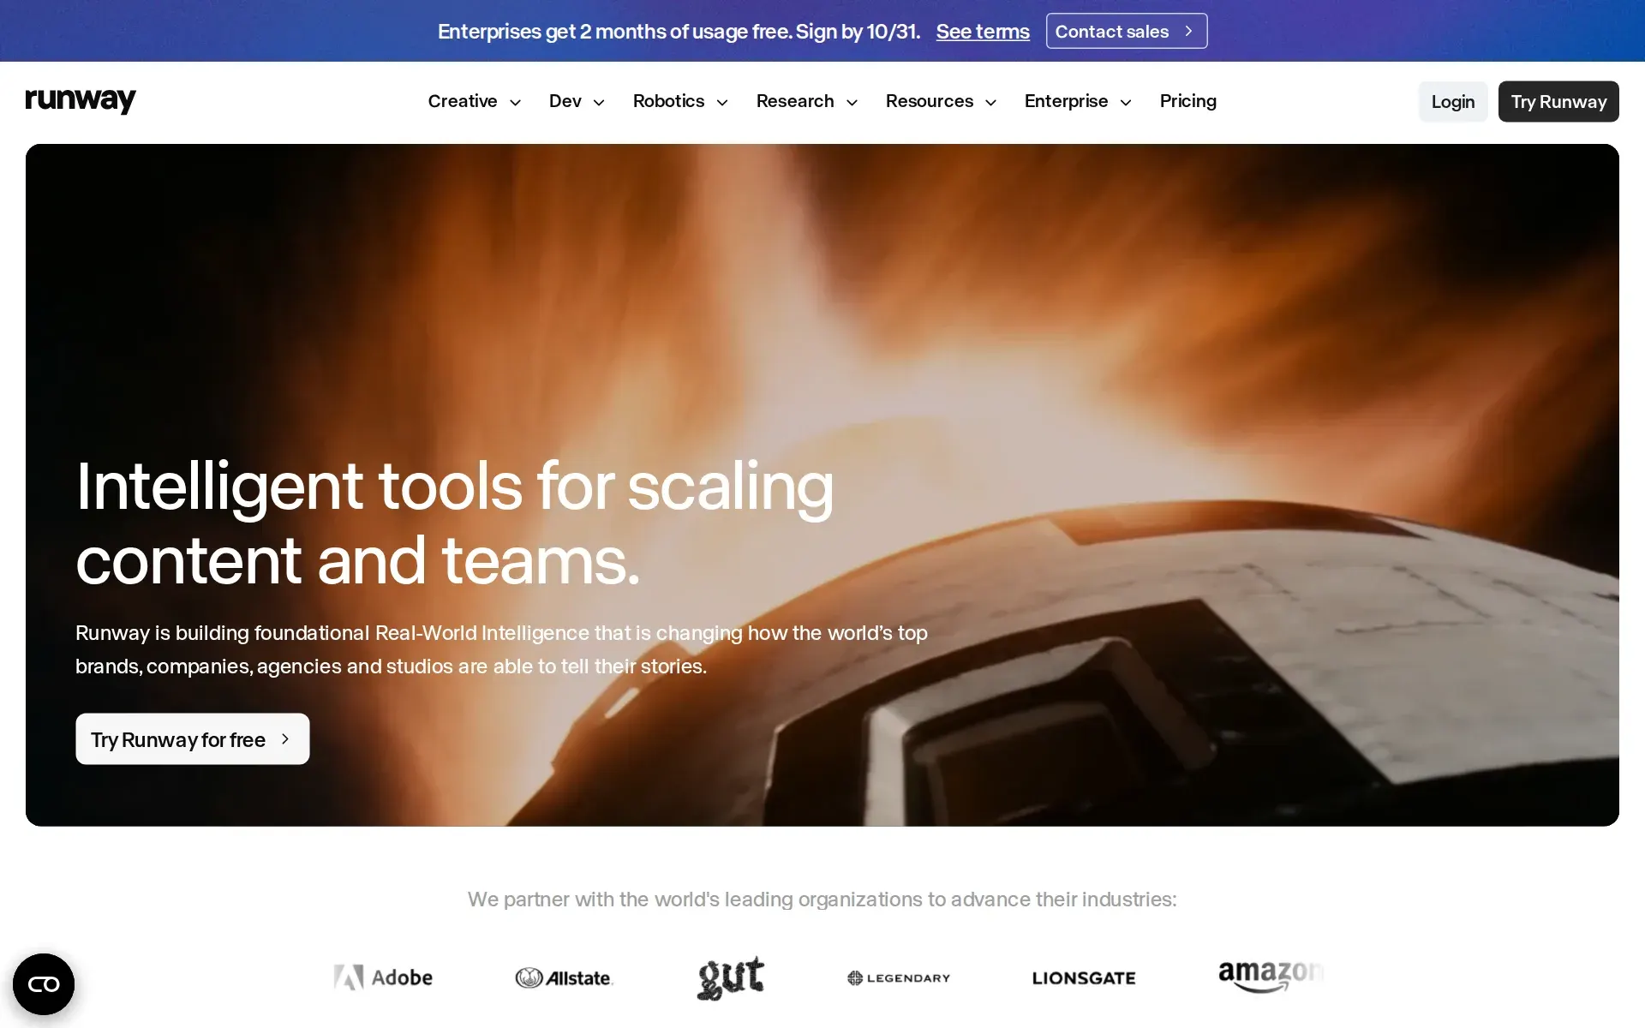Viewport: 1645px width, 1028px height.
Task: Open the See terms link
Action: (983, 32)
